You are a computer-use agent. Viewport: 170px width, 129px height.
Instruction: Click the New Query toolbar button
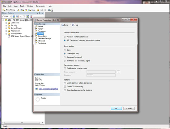tap(9, 10)
